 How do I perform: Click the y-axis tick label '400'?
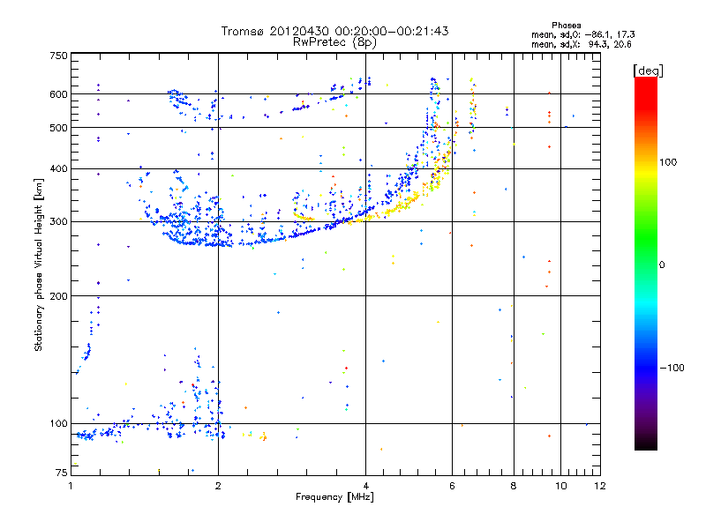(58, 168)
